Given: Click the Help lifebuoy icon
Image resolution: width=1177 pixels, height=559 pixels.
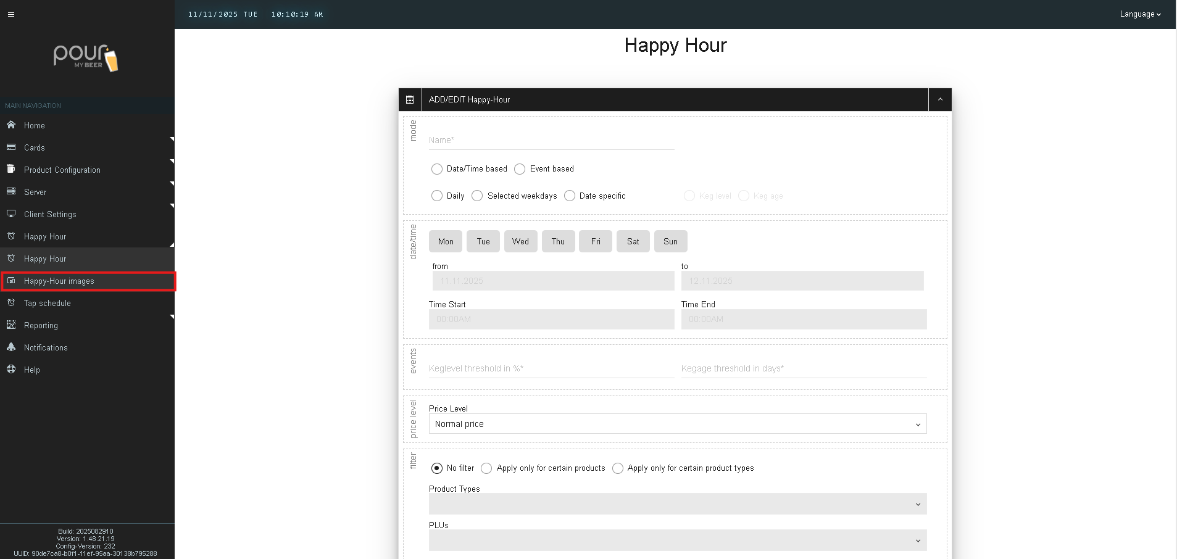Looking at the screenshot, I should pyautogui.click(x=11, y=370).
